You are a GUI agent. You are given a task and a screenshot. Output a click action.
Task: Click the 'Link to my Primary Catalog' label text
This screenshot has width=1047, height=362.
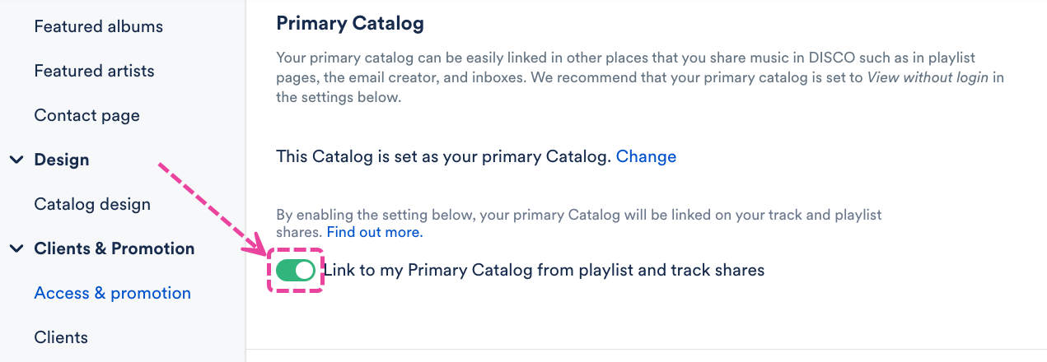click(x=544, y=270)
